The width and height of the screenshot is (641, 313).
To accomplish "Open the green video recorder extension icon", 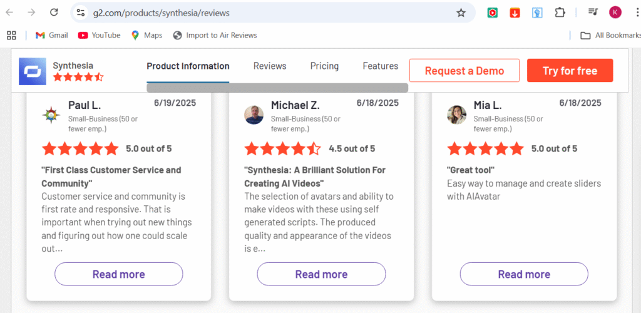I will coord(493,13).
